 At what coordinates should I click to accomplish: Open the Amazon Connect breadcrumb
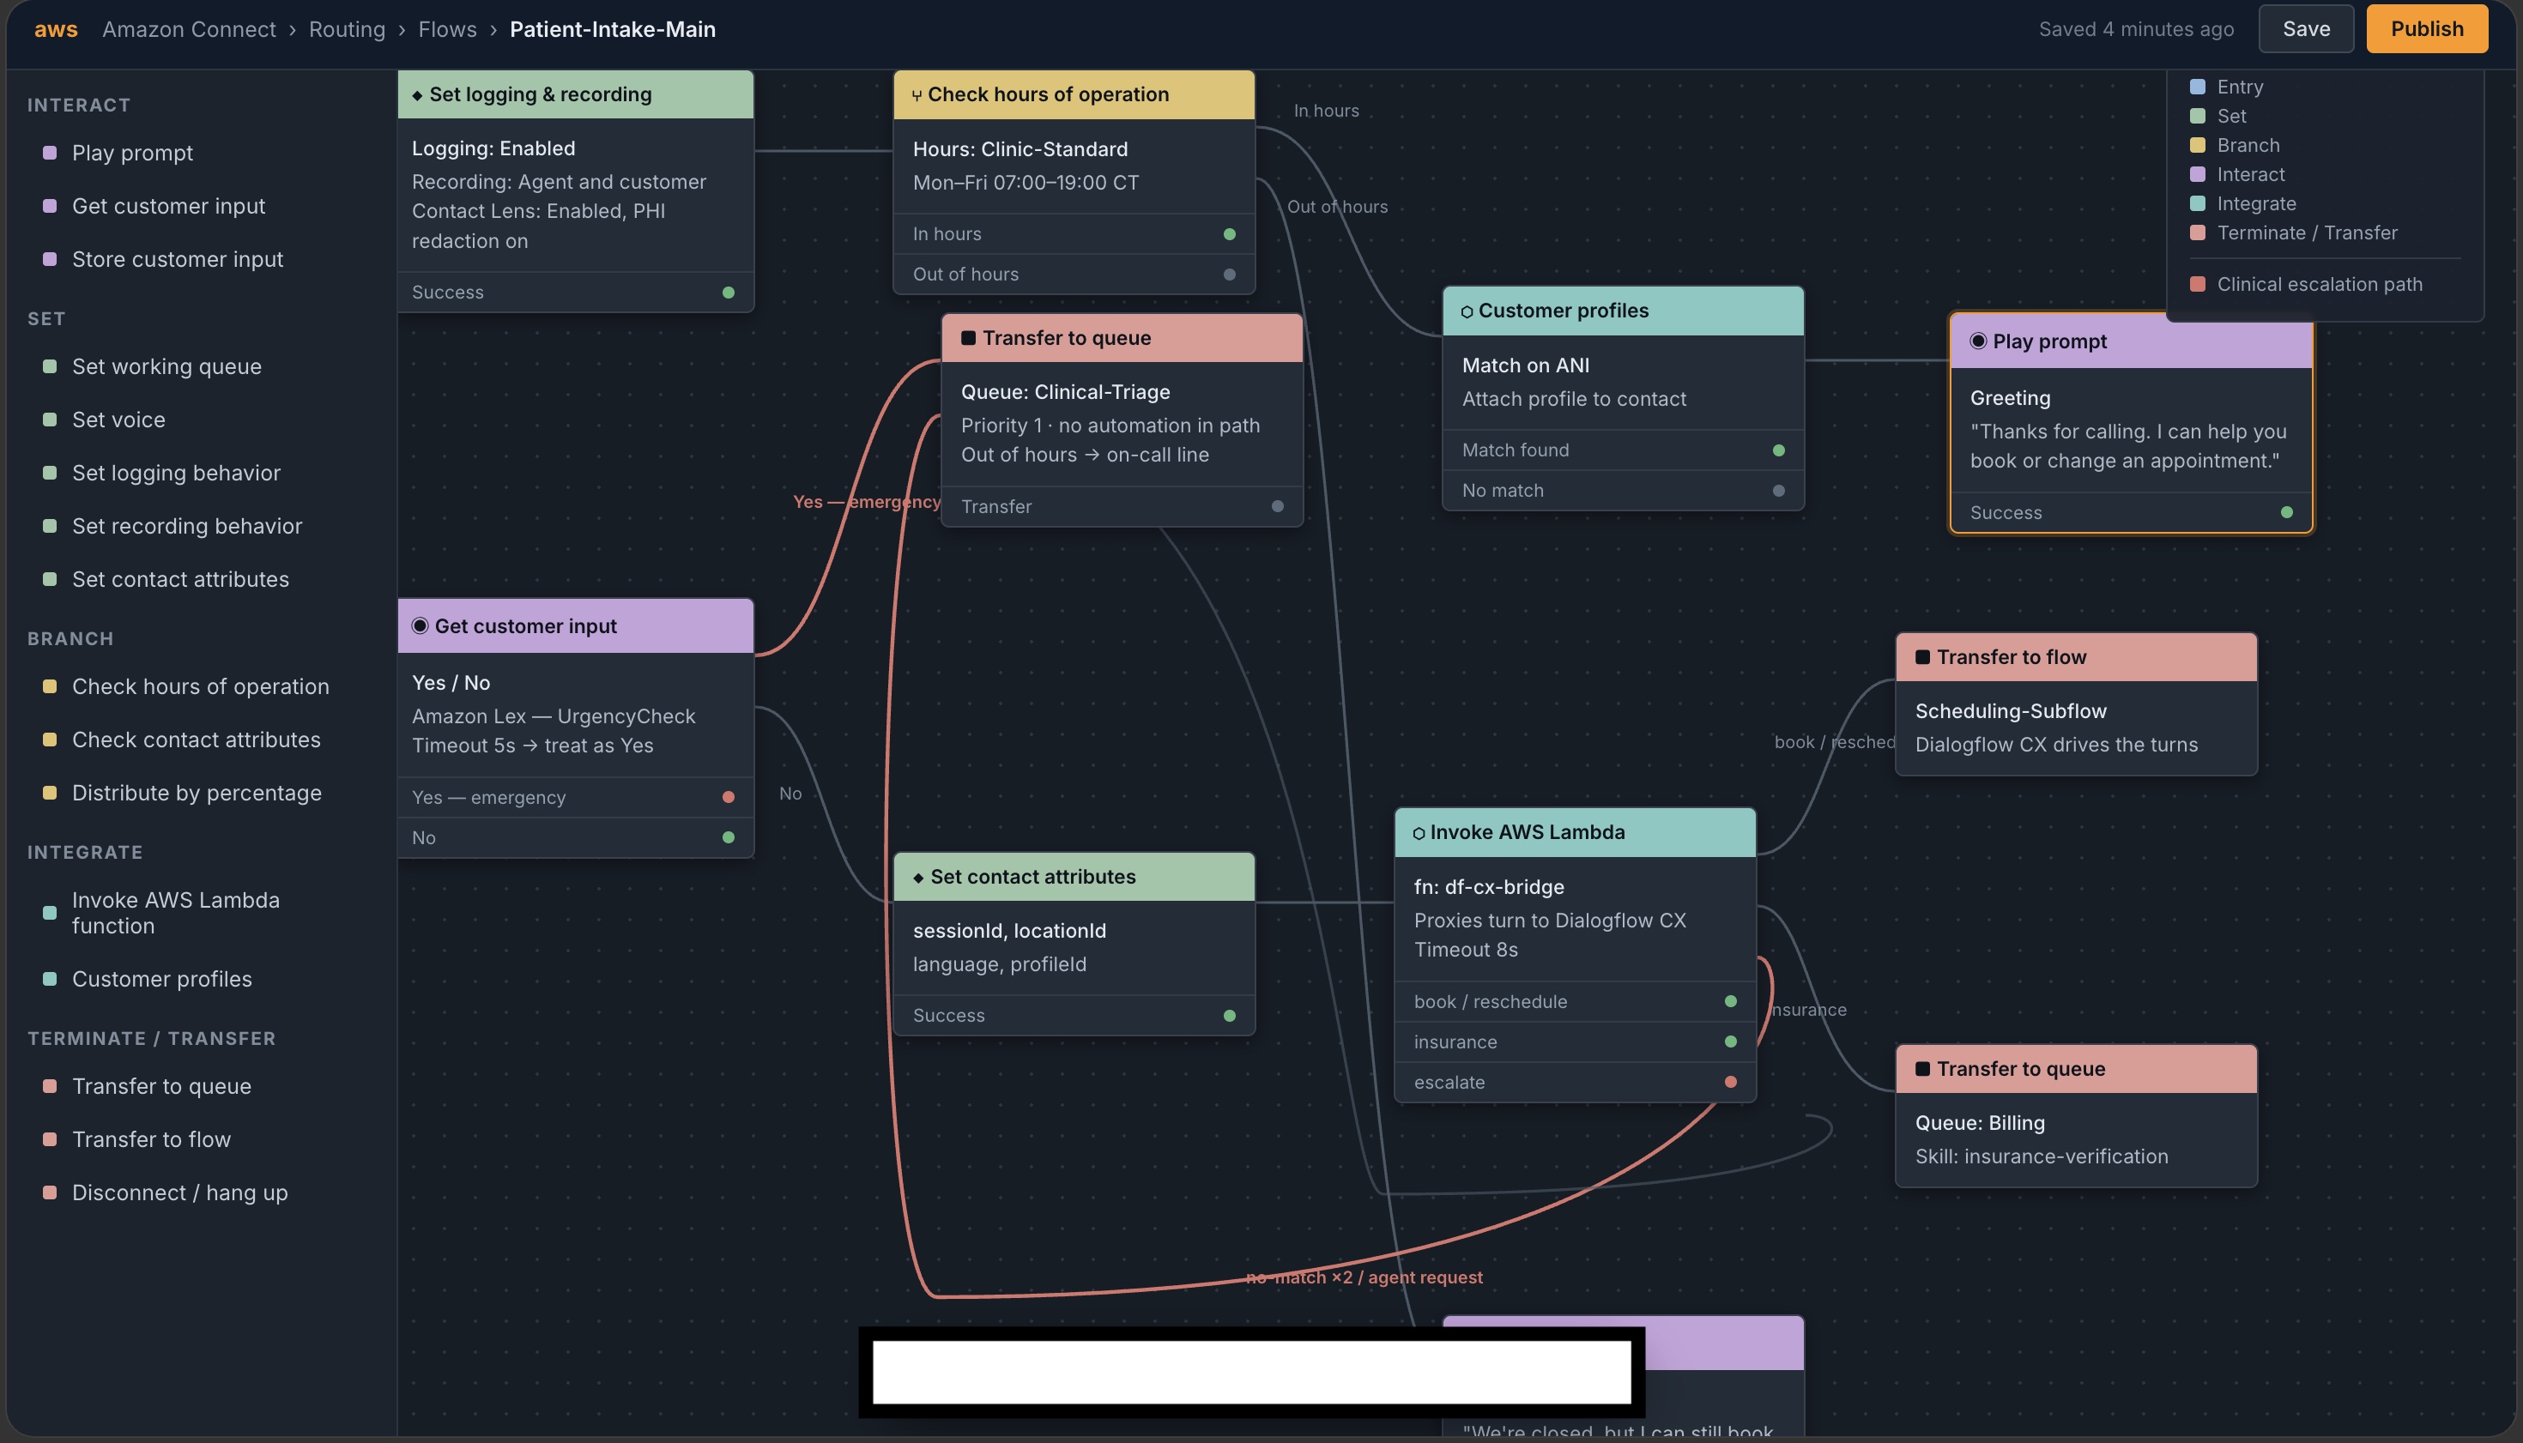(x=190, y=30)
